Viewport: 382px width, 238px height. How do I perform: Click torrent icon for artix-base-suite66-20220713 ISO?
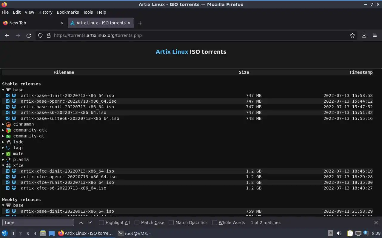pos(8,118)
